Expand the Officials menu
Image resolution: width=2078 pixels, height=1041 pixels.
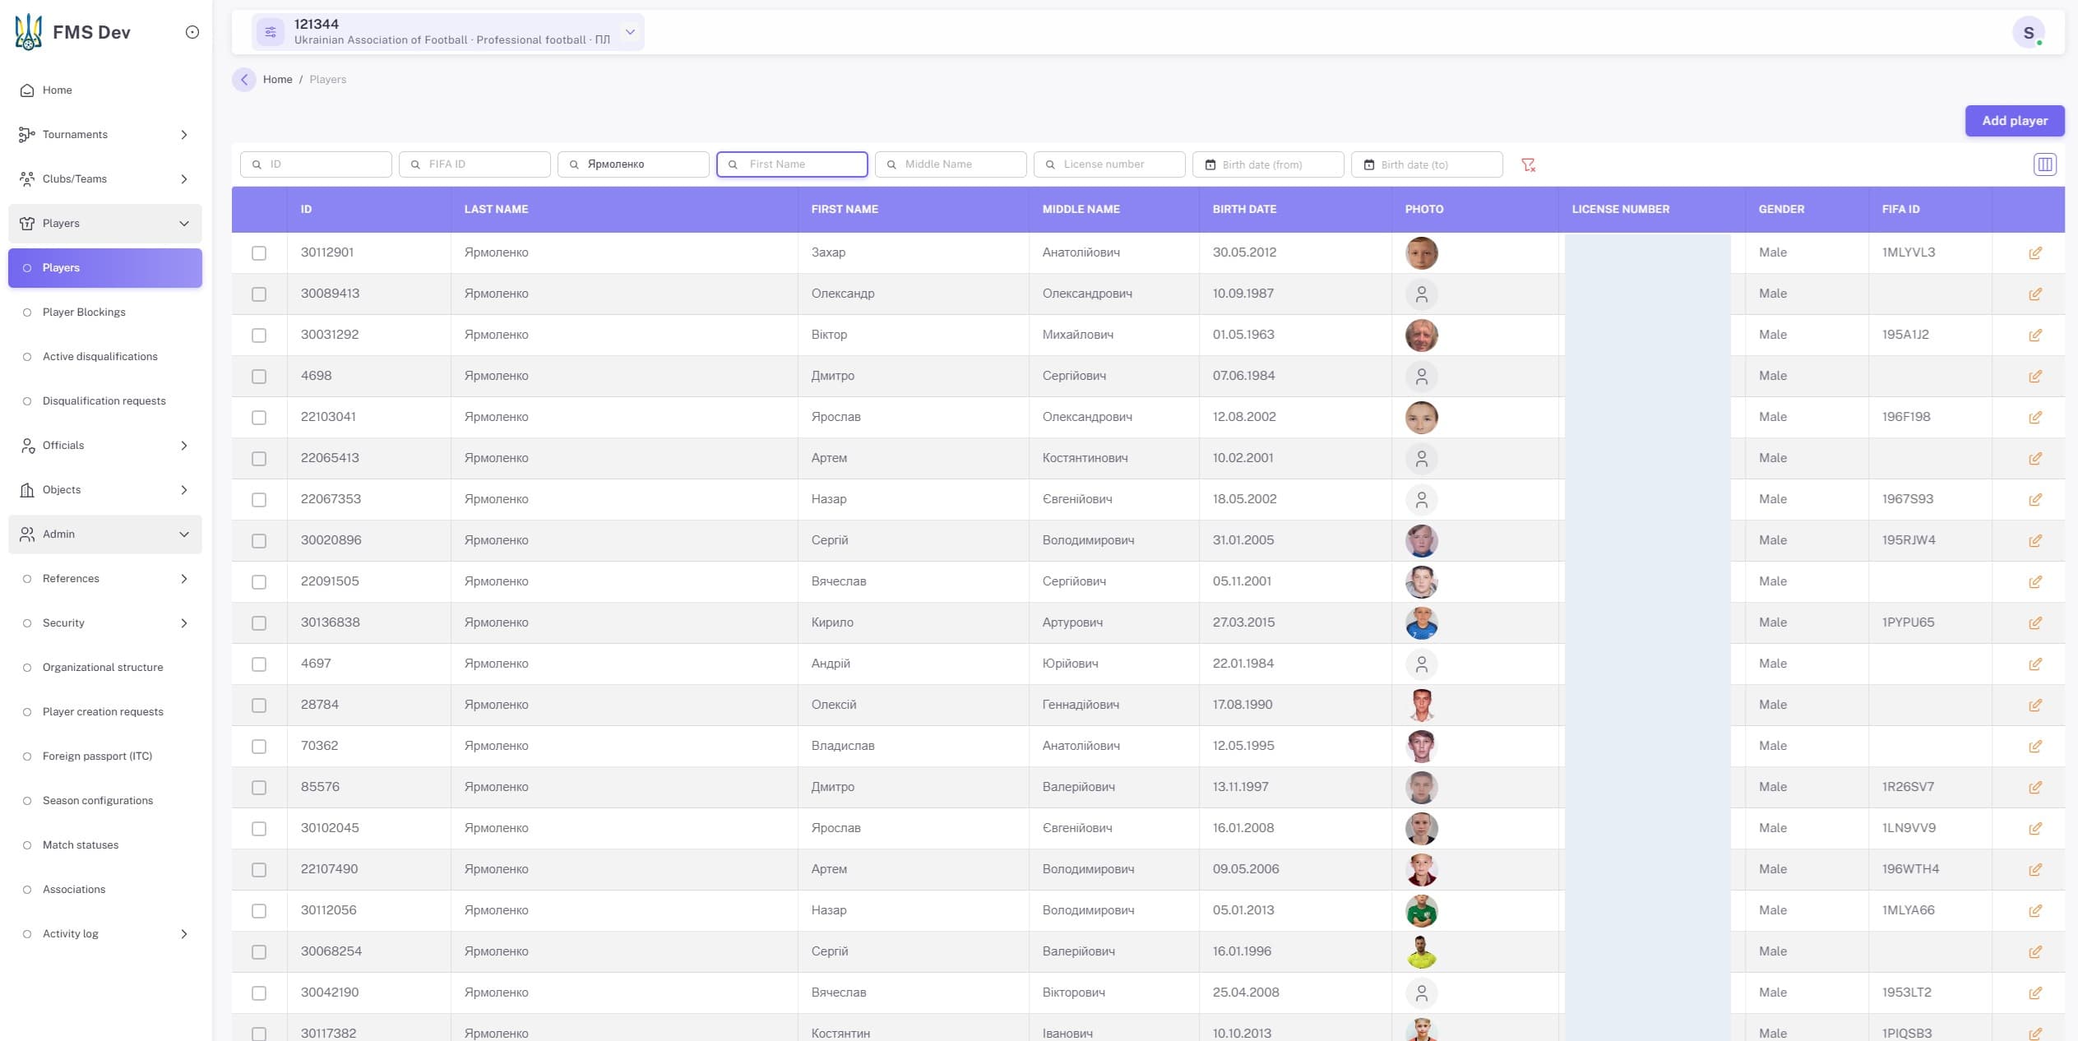click(105, 446)
